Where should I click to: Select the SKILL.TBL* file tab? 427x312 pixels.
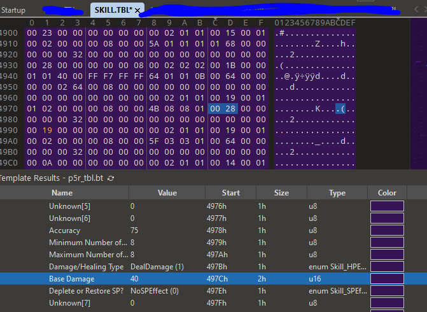point(113,10)
